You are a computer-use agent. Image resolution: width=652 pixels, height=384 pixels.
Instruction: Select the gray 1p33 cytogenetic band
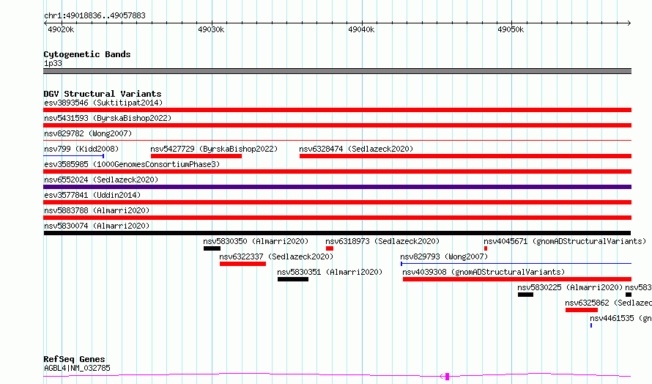[337, 71]
